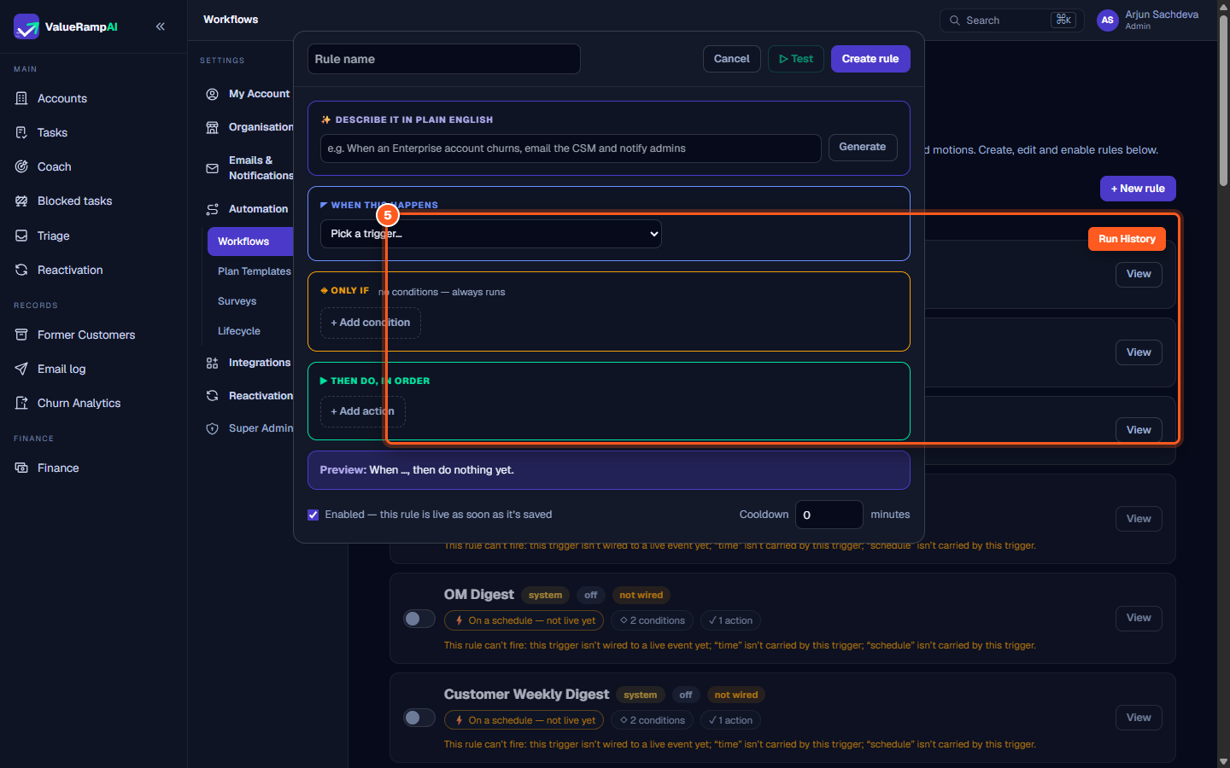Image resolution: width=1230 pixels, height=768 pixels.
Task: Click the Test button
Action: click(x=796, y=59)
